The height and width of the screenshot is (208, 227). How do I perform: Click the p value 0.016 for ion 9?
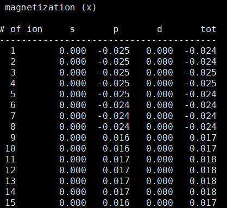coord(116,138)
